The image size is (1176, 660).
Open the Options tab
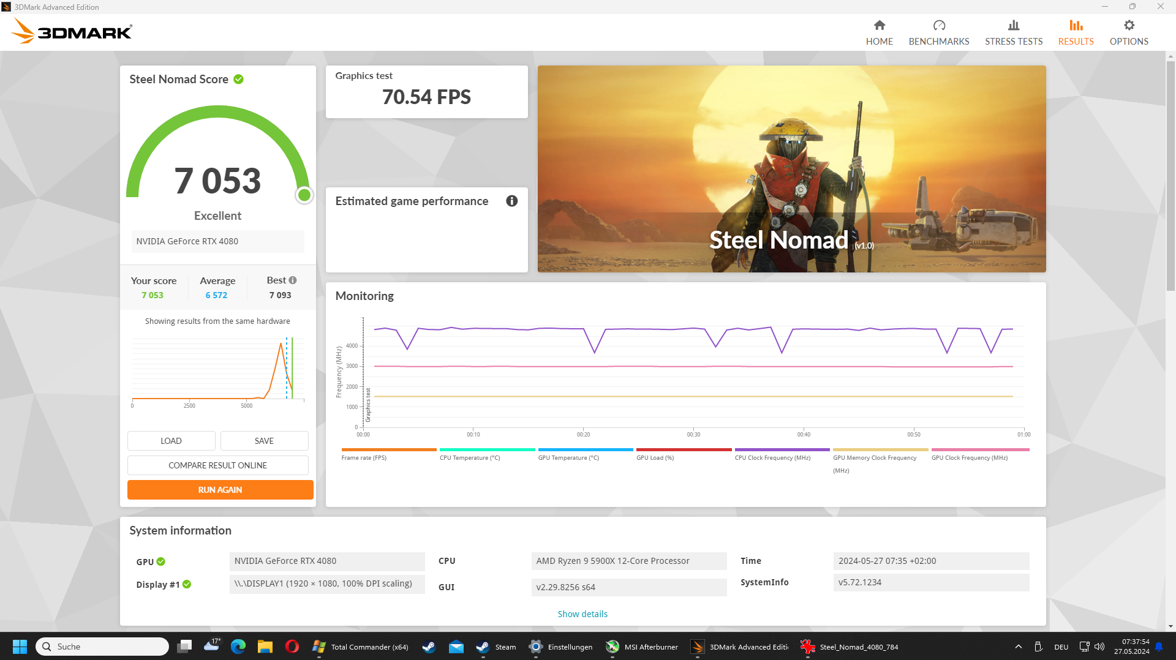coord(1129,32)
